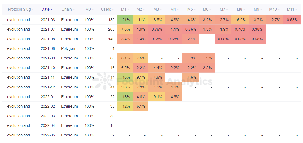Sort by the M5 column header
Viewport: 303px width, 143px height.
192,9
